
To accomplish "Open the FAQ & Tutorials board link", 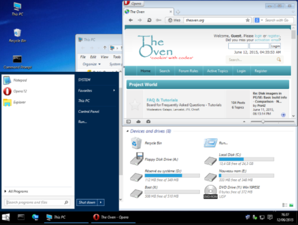I will 162,100.
